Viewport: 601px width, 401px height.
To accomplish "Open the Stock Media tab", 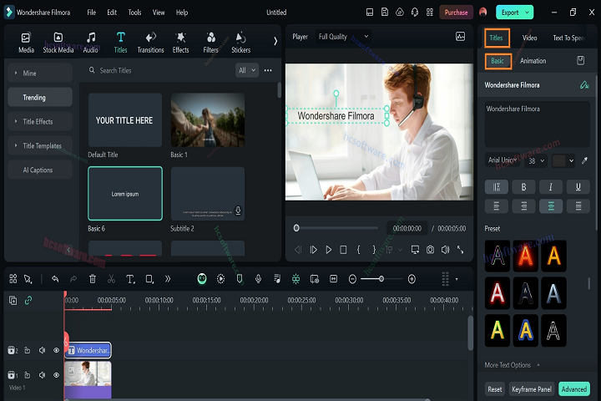I will tap(58, 43).
